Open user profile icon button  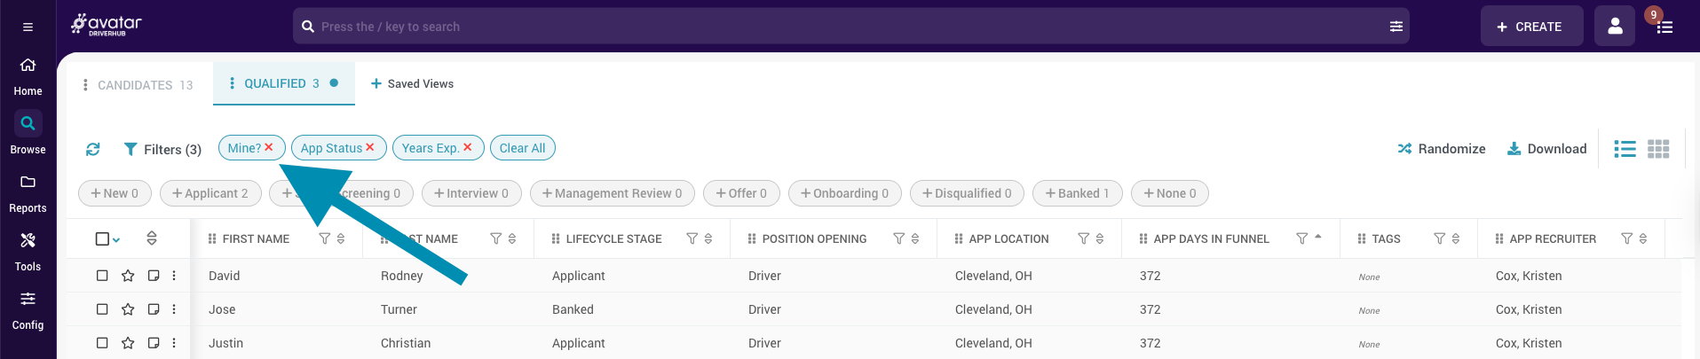click(1614, 27)
